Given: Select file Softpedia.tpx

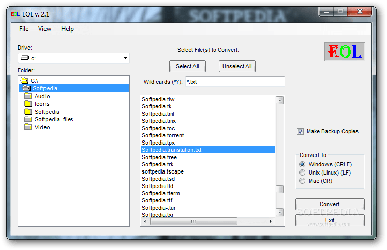Looking at the screenshot, I should (x=158, y=143).
